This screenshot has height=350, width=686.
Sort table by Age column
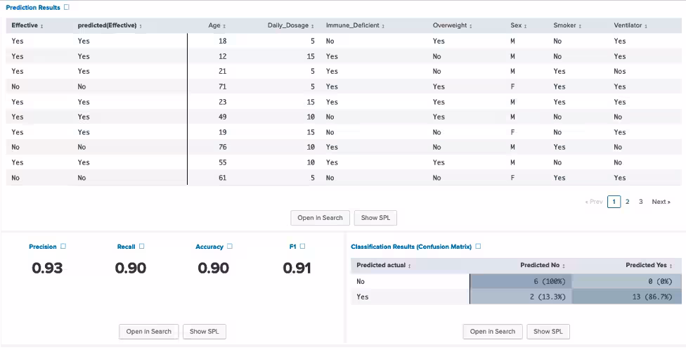pyautogui.click(x=216, y=25)
